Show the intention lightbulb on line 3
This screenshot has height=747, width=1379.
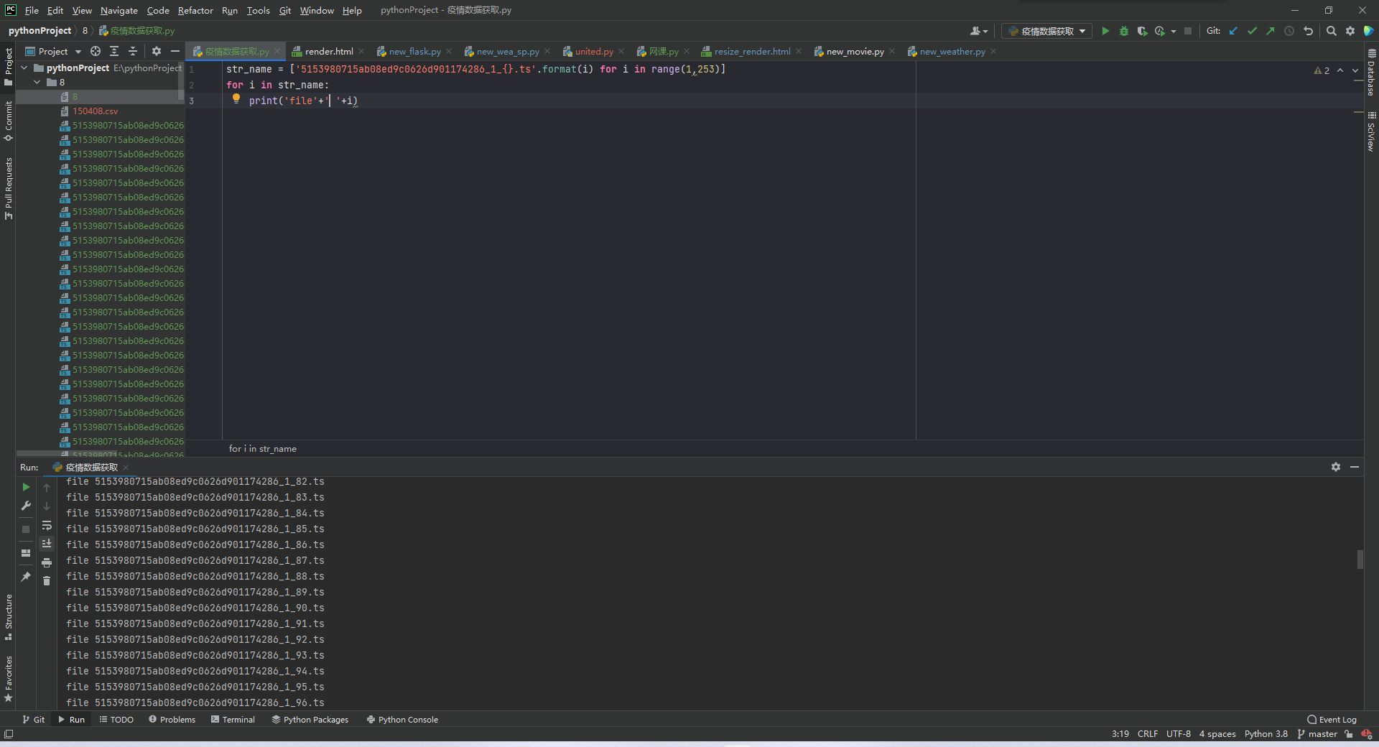pos(236,99)
